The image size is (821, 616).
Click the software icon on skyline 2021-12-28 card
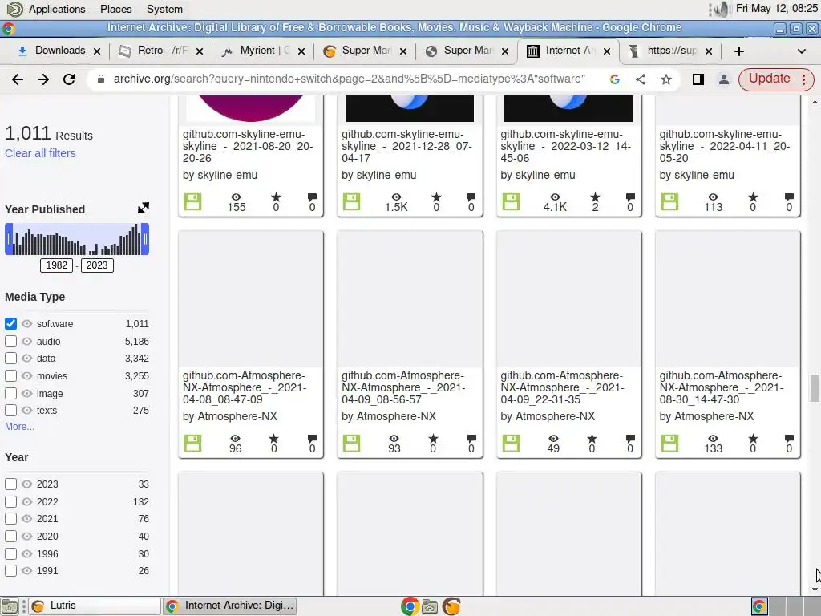[x=351, y=201]
